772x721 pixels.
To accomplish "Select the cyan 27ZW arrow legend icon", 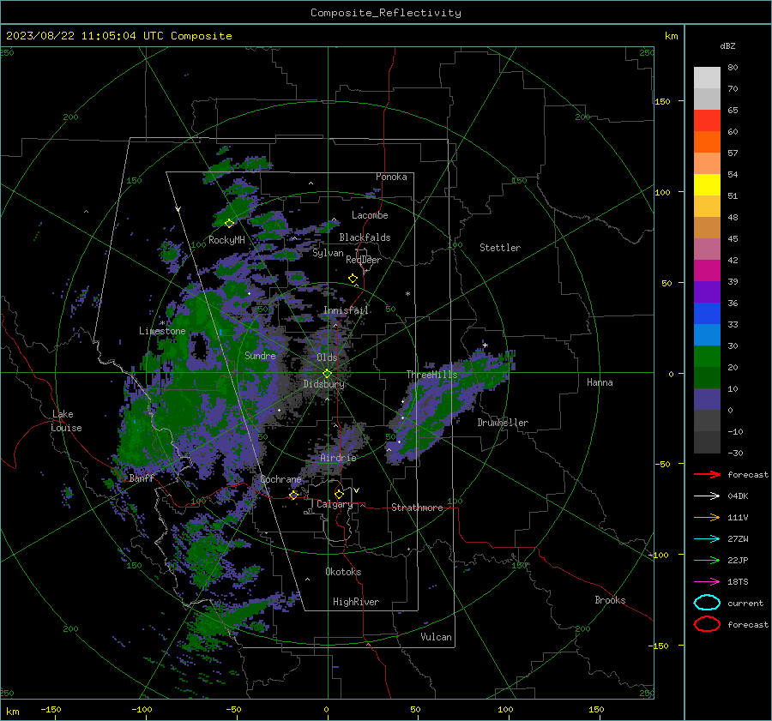I will (x=707, y=539).
